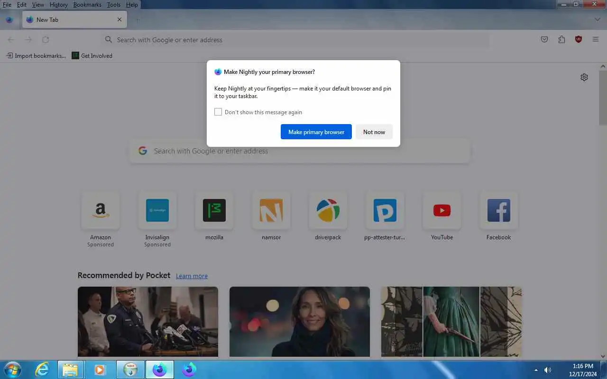Open Windows Media Player taskbar icon
The width and height of the screenshot is (607, 379).
click(100, 370)
